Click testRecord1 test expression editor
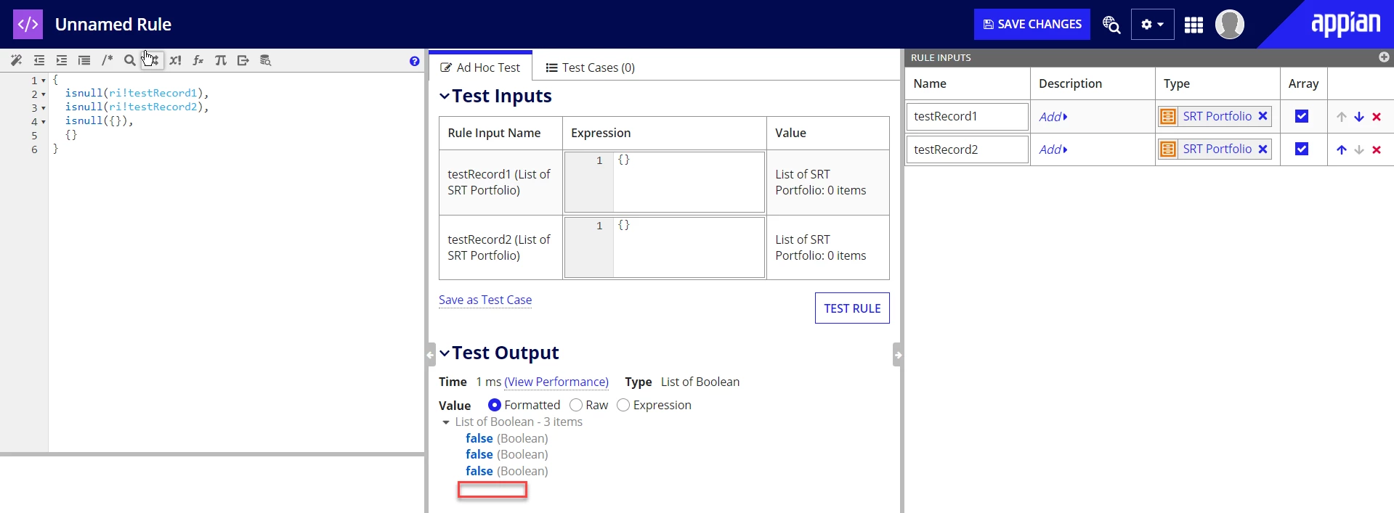 tap(665, 182)
